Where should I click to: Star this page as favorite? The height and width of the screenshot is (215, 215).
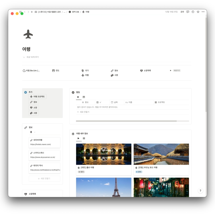click(x=198, y=12)
